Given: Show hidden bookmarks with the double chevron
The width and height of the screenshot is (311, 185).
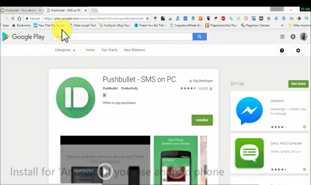Looking at the screenshot, I should 282,25.
